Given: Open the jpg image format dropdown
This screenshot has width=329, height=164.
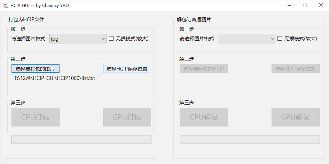Looking at the screenshot, I should tap(78, 39).
